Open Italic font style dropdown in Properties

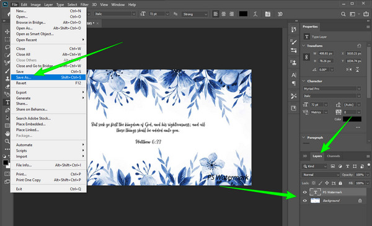(x=332, y=96)
